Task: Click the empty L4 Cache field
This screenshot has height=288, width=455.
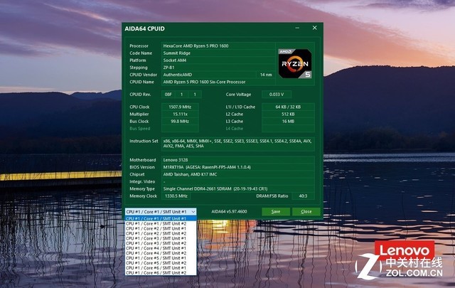Action: coord(288,129)
